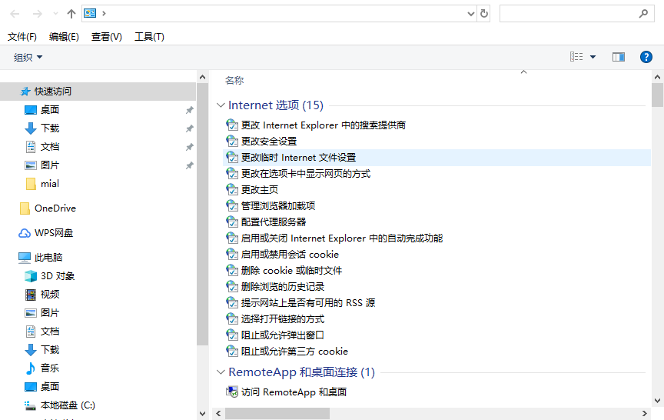Focus the search box
The width and height of the screenshot is (664, 420).
click(x=576, y=14)
